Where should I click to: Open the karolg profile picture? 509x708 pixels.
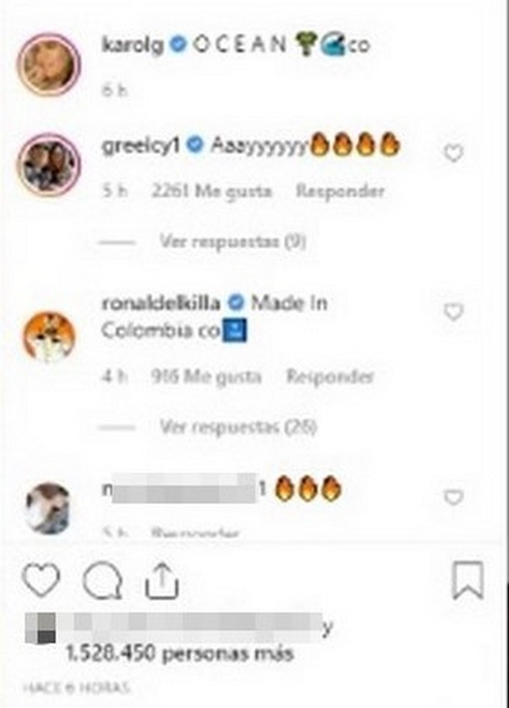(x=49, y=64)
